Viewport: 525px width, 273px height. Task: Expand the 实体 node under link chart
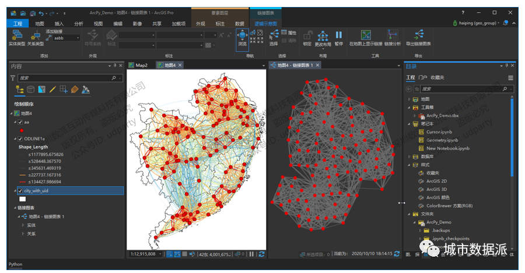(x=23, y=225)
